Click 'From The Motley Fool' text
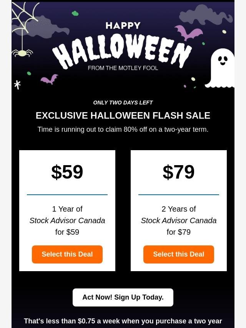Image resolution: width=246 pixels, height=328 pixels. point(123,68)
